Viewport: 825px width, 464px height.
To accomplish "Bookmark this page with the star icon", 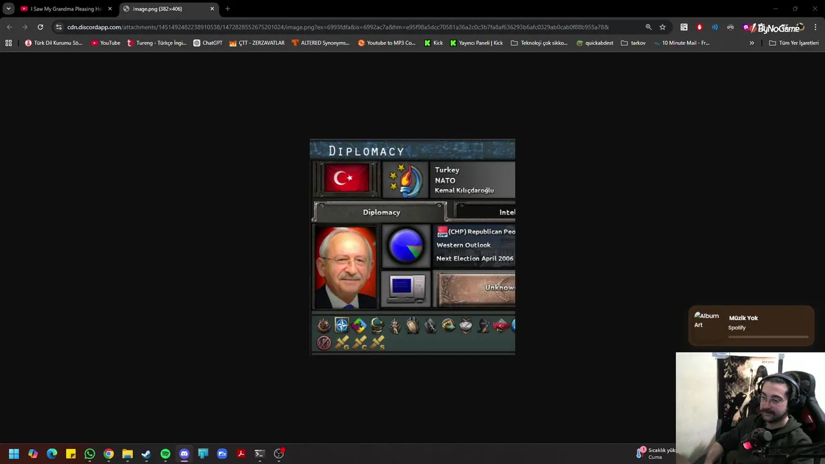I will pos(663,27).
